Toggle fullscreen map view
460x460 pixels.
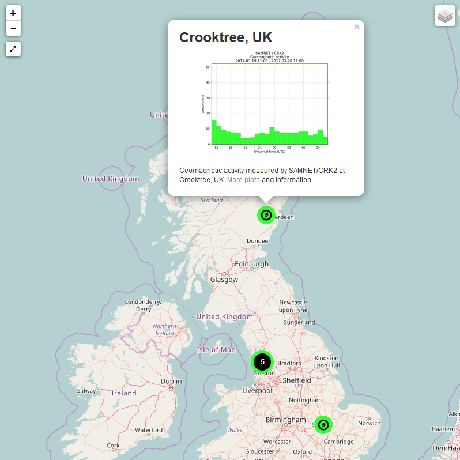tap(13, 49)
